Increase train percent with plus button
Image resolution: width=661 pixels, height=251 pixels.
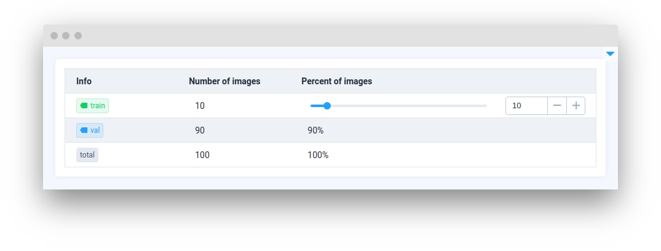click(576, 106)
